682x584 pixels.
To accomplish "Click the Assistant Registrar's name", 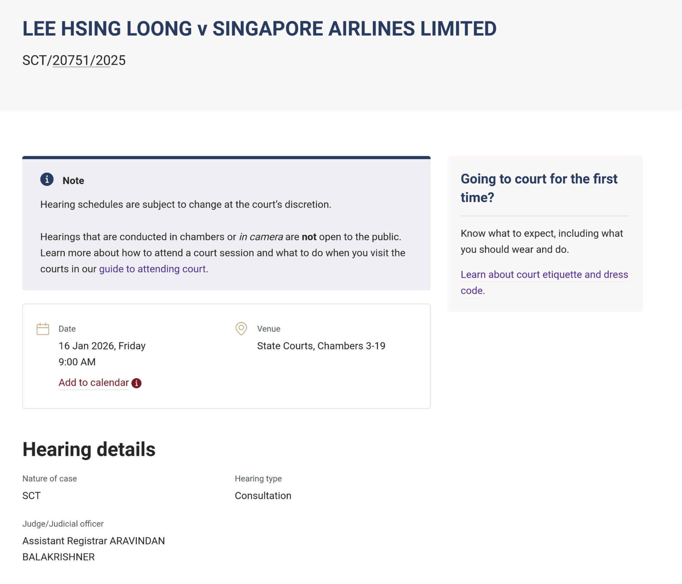I will pyautogui.click(x=93, y=549).
